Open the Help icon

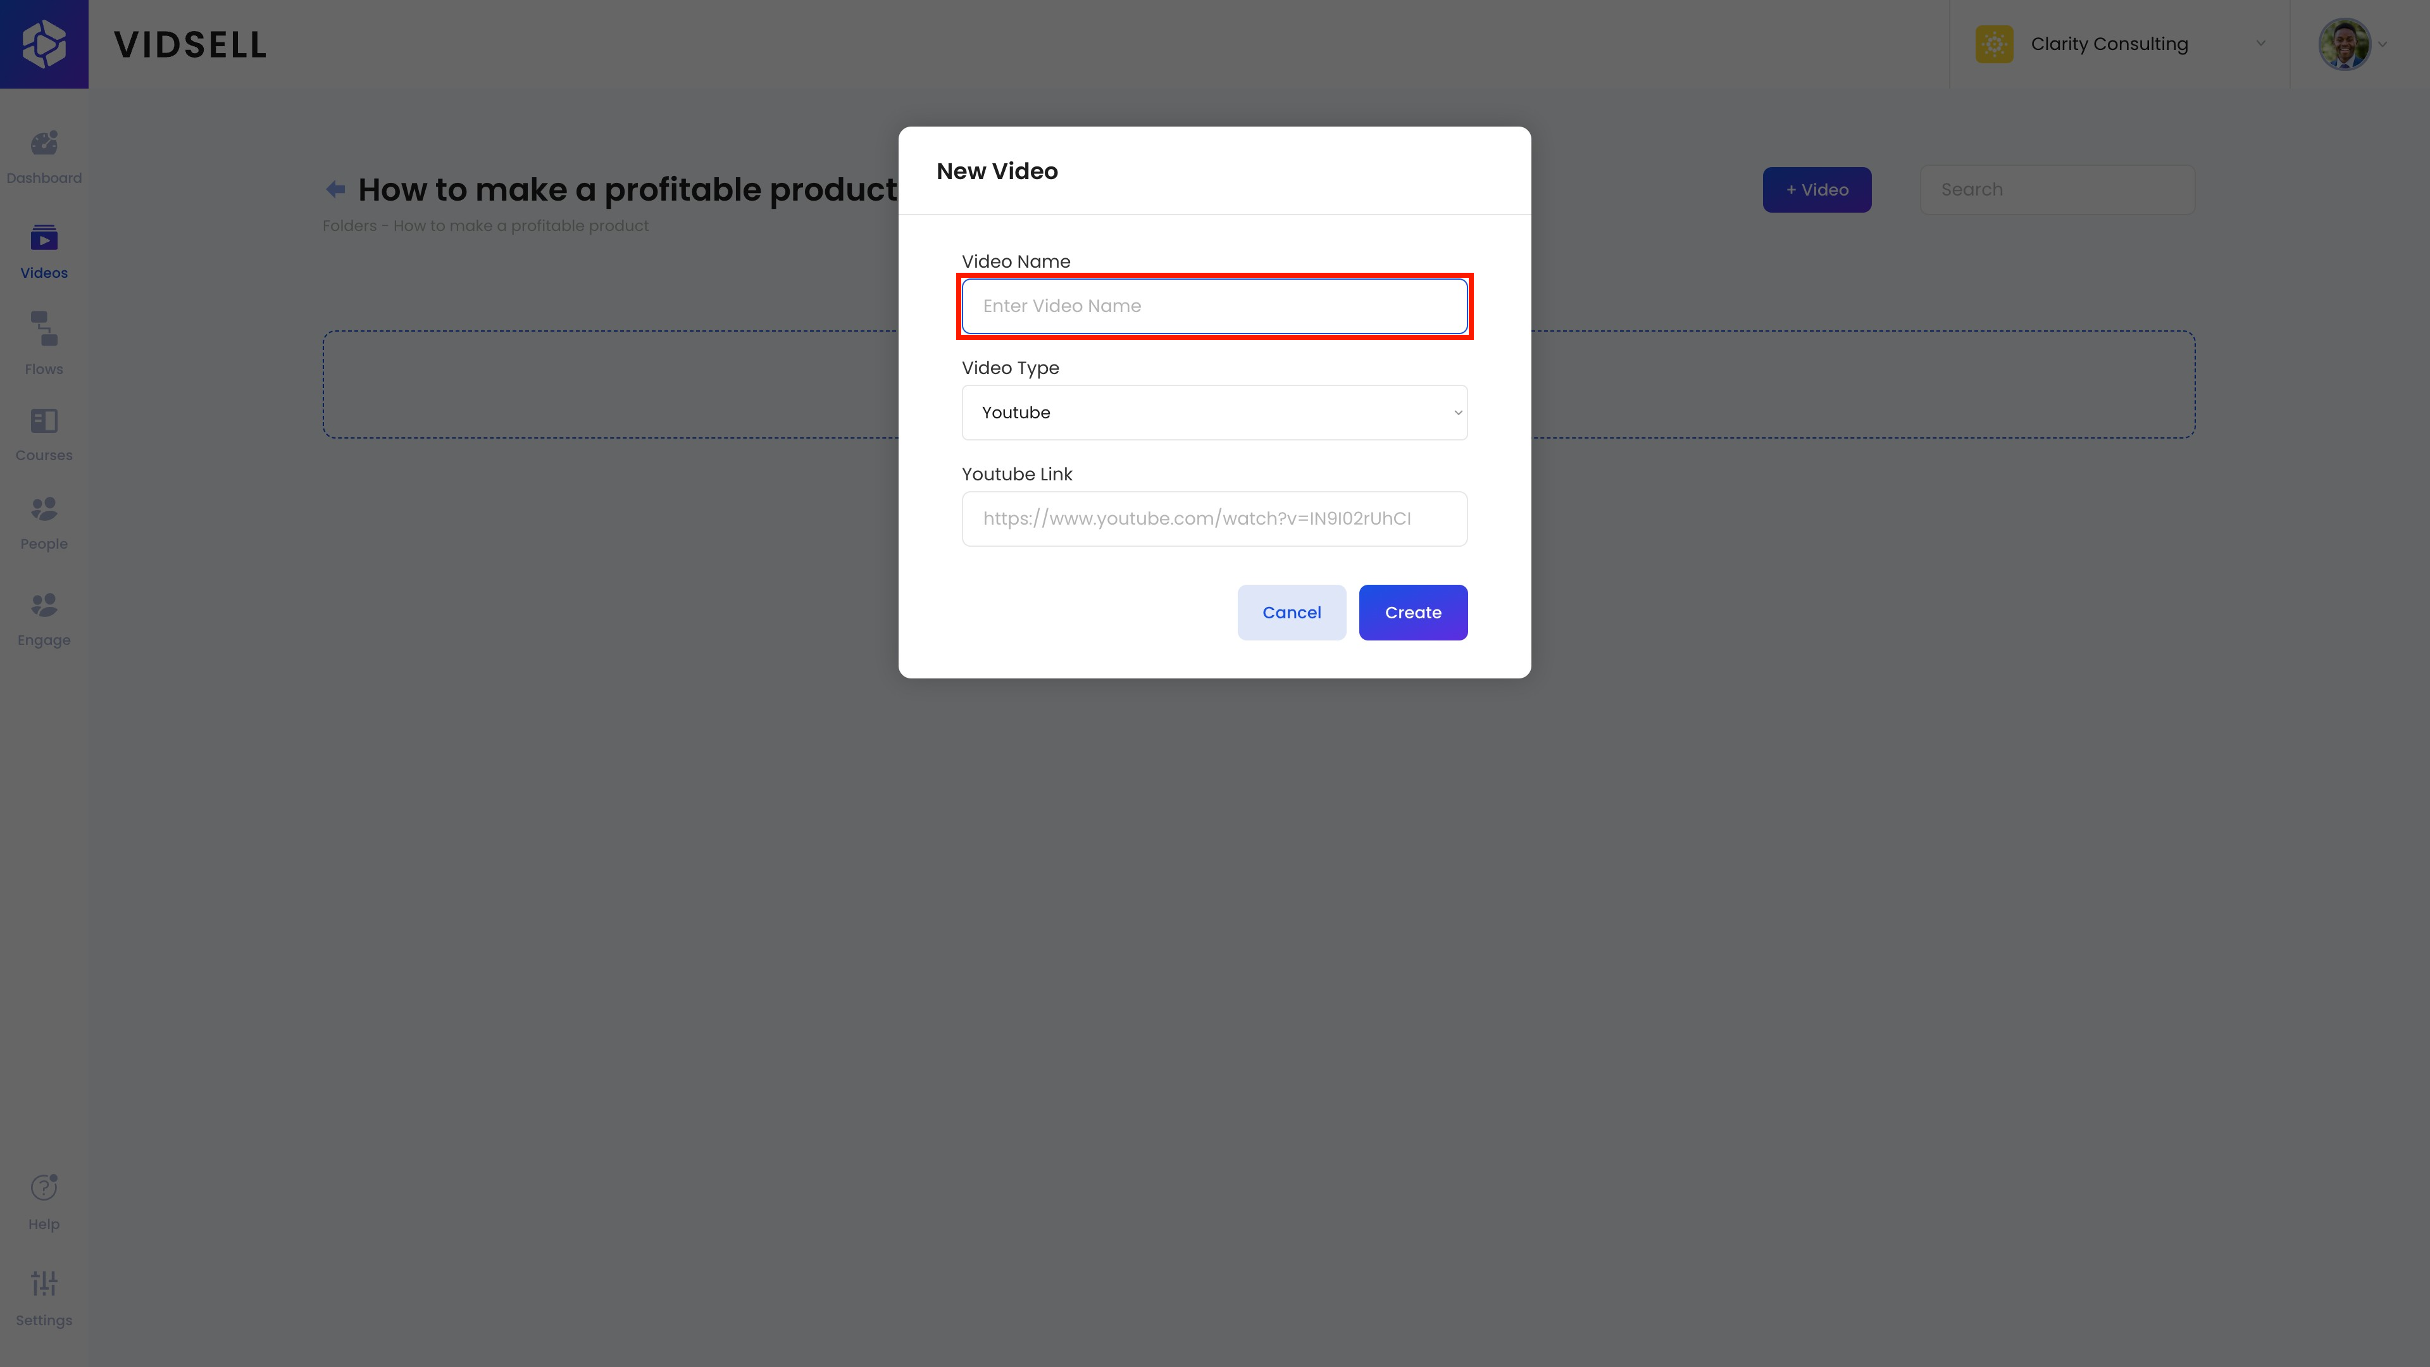(44, 1187)
